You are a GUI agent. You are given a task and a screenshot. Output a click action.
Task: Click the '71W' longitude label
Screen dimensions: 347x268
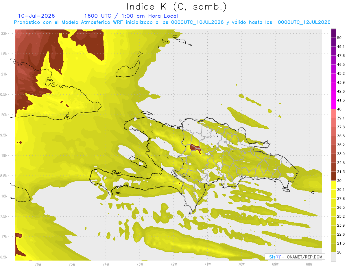click(207, 264)
